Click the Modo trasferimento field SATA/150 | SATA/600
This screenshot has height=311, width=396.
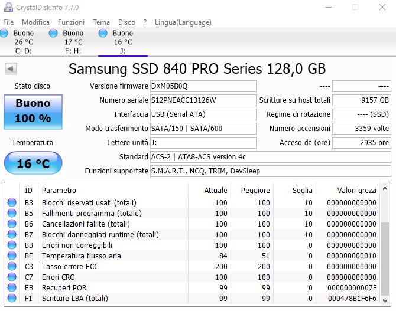(203, 129)
